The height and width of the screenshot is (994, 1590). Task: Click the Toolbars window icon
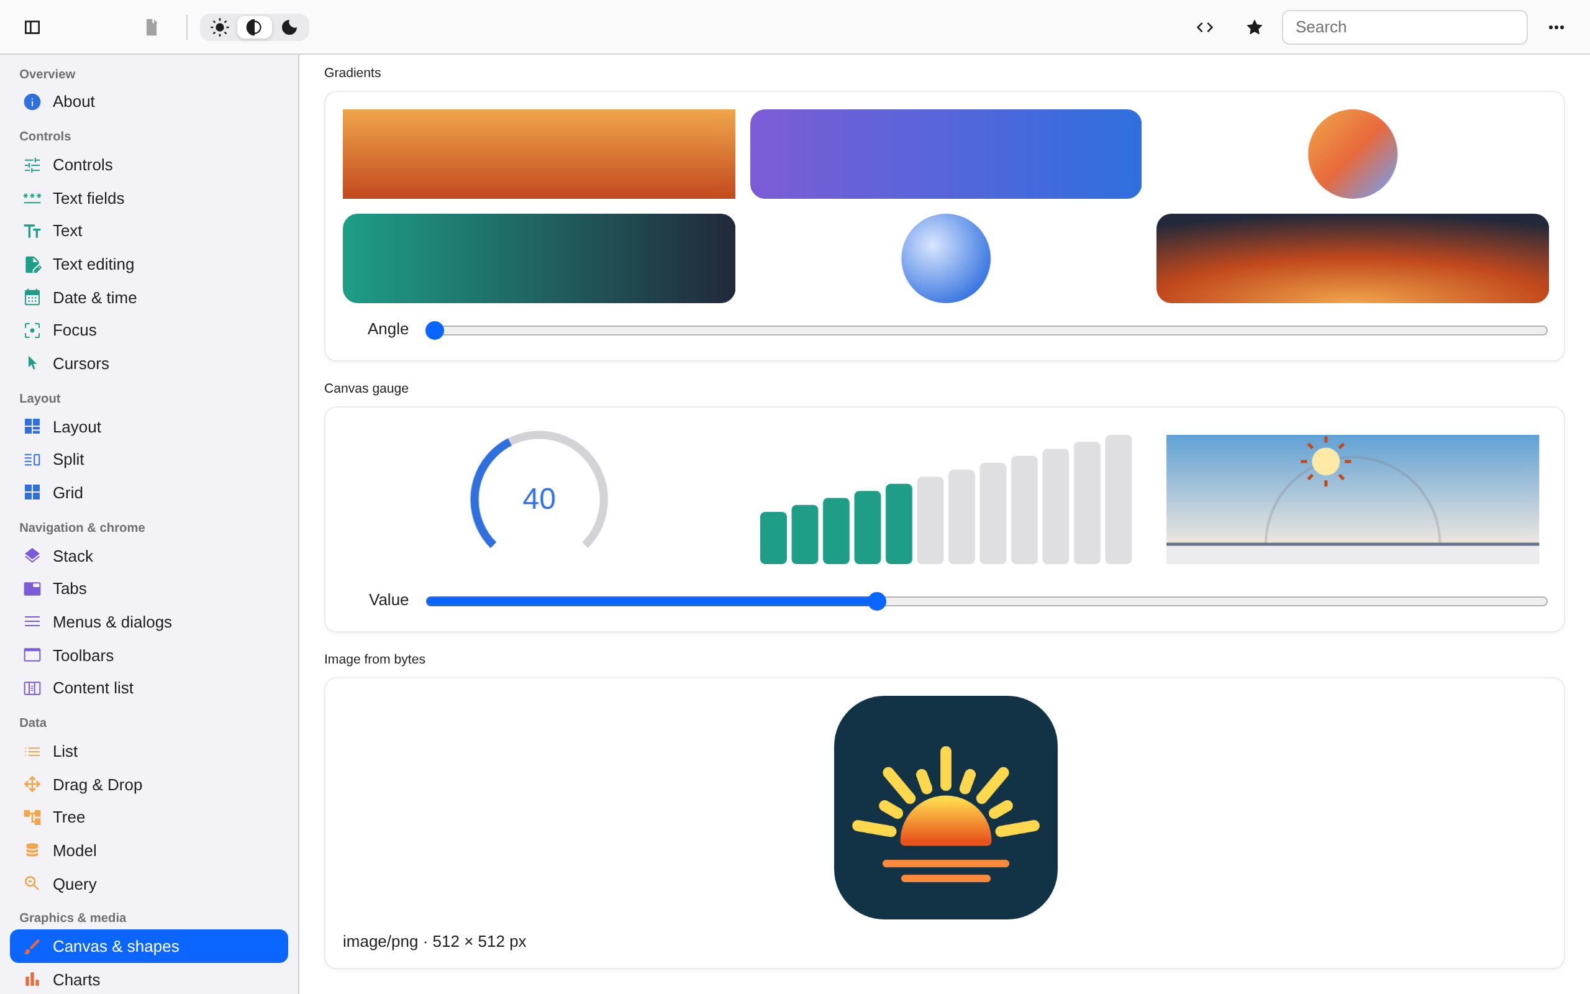click(32, 655)
